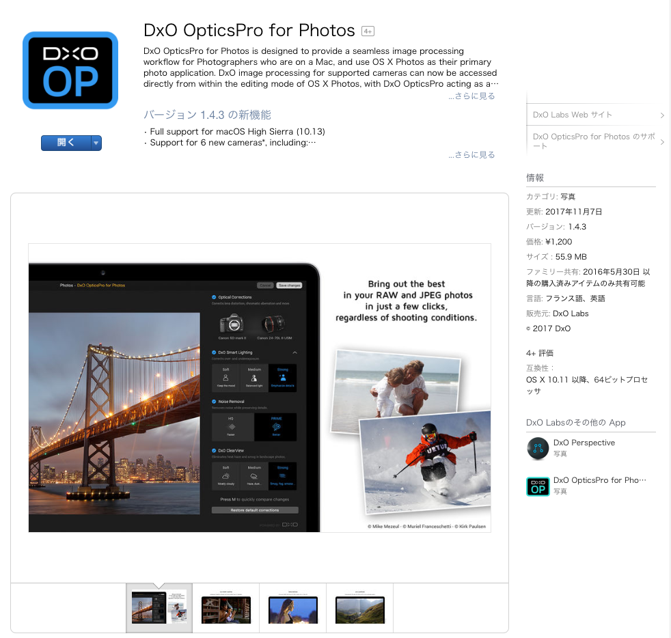Click the DxO OpticsPro for Pho… sidebar icon
The height and width of the screenshot is (638, 671).
tap(538, 486)
